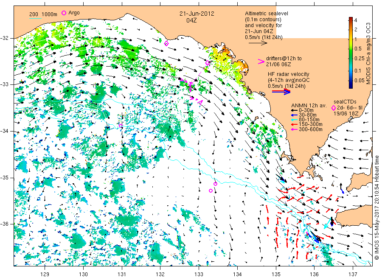Click the 04Z time label

[x=191, y=20]
